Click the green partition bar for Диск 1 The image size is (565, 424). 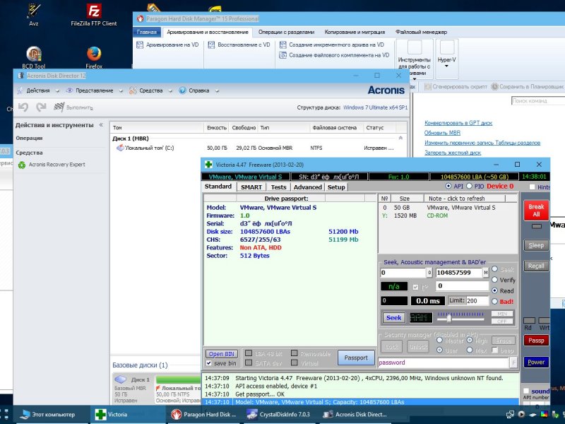click(179, 379)
